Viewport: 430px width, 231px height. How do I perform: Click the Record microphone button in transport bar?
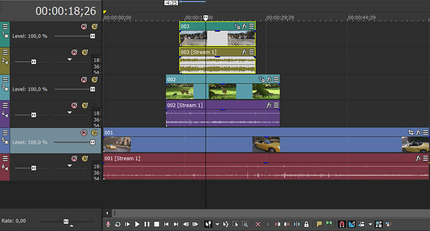click(x=108, y=224)
